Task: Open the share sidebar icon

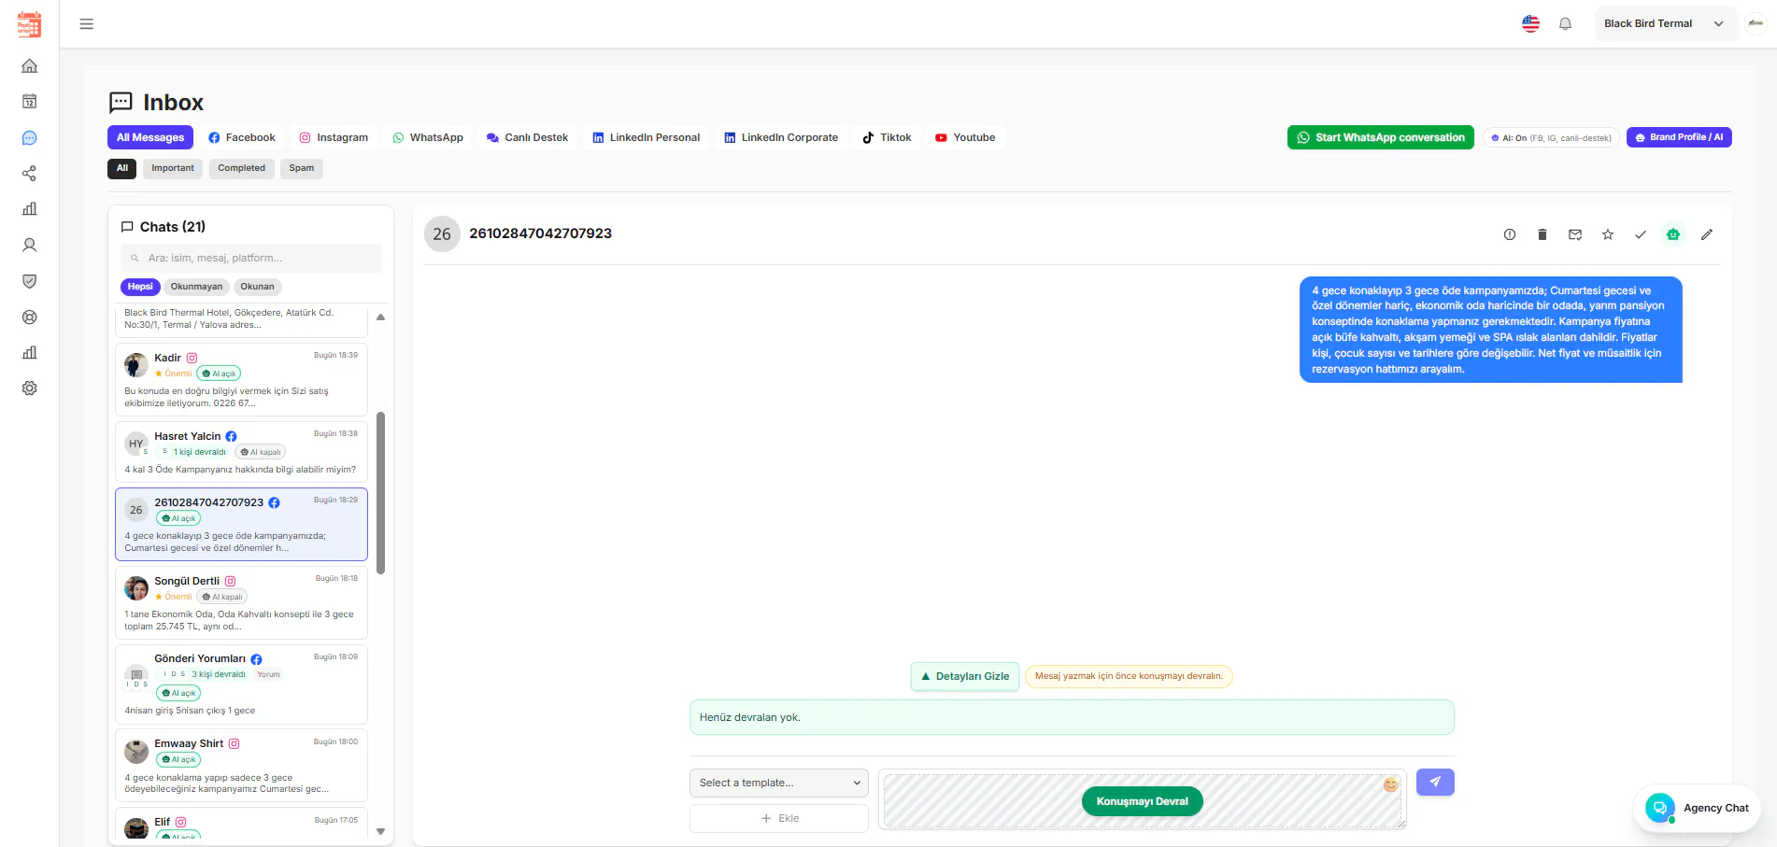Action: click(x=30, y=174)
